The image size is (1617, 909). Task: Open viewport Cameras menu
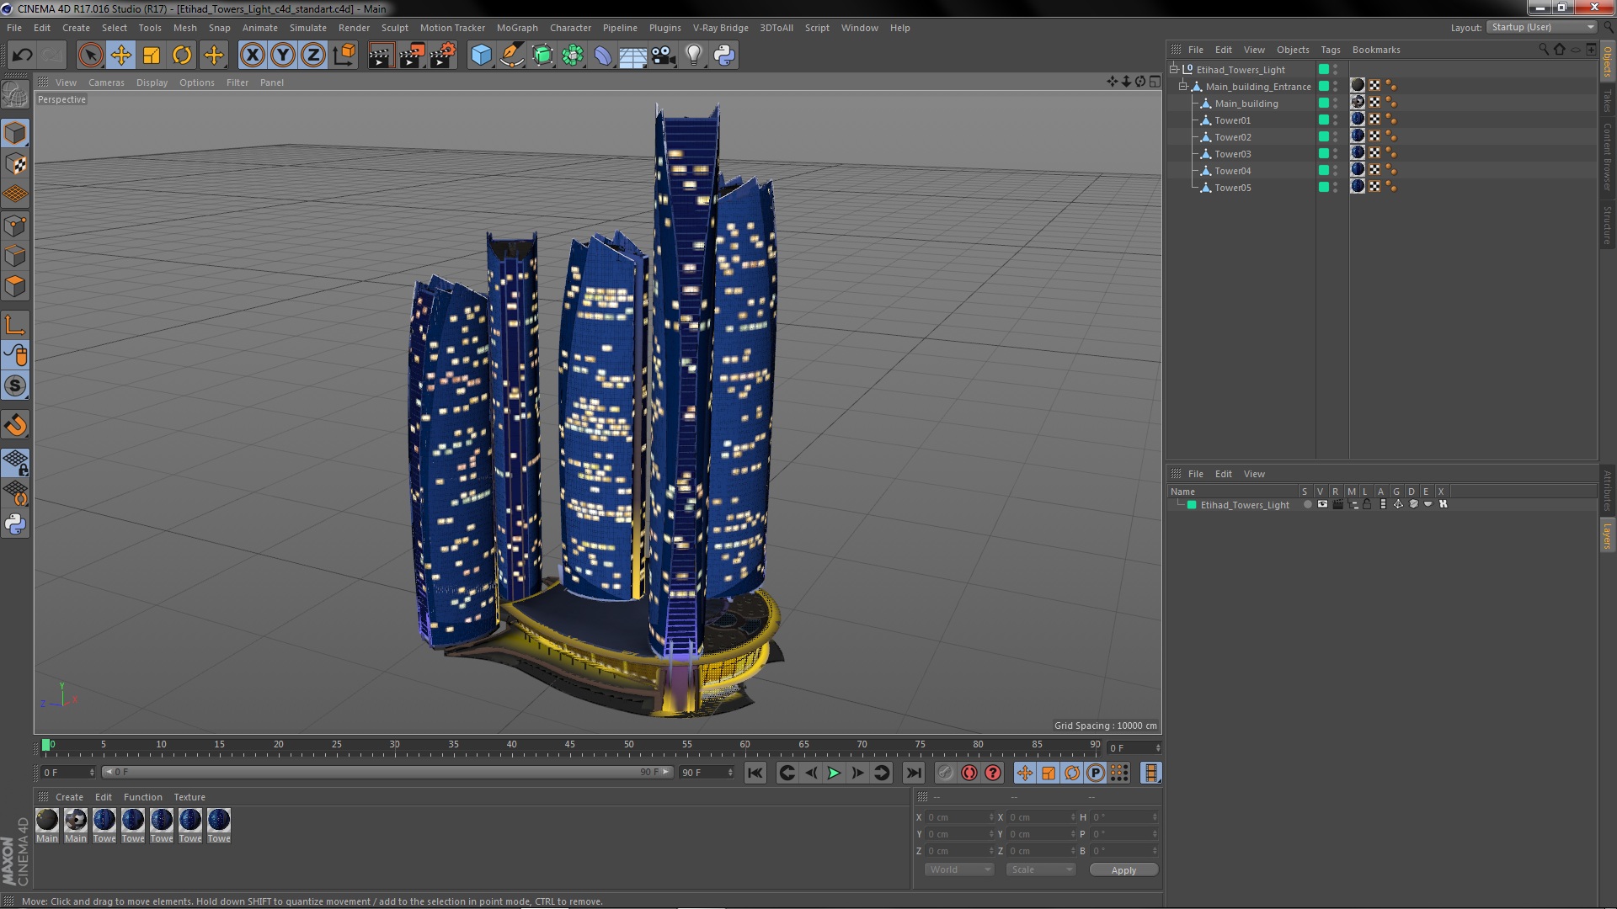coord(106,82)
